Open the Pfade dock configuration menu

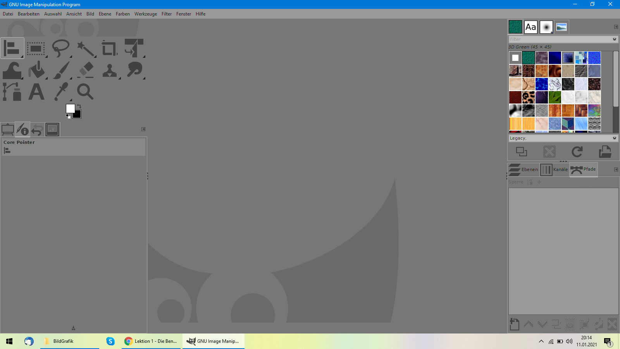pyautogui.click(x=616, y=169)
